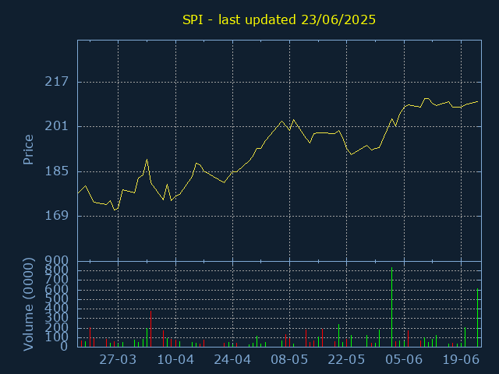
Task: Click the tallest green volume bar above 800
Action: click(391, 307)
